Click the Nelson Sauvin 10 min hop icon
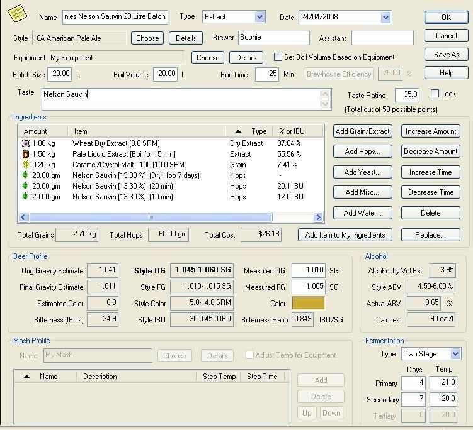 [25, 196]
